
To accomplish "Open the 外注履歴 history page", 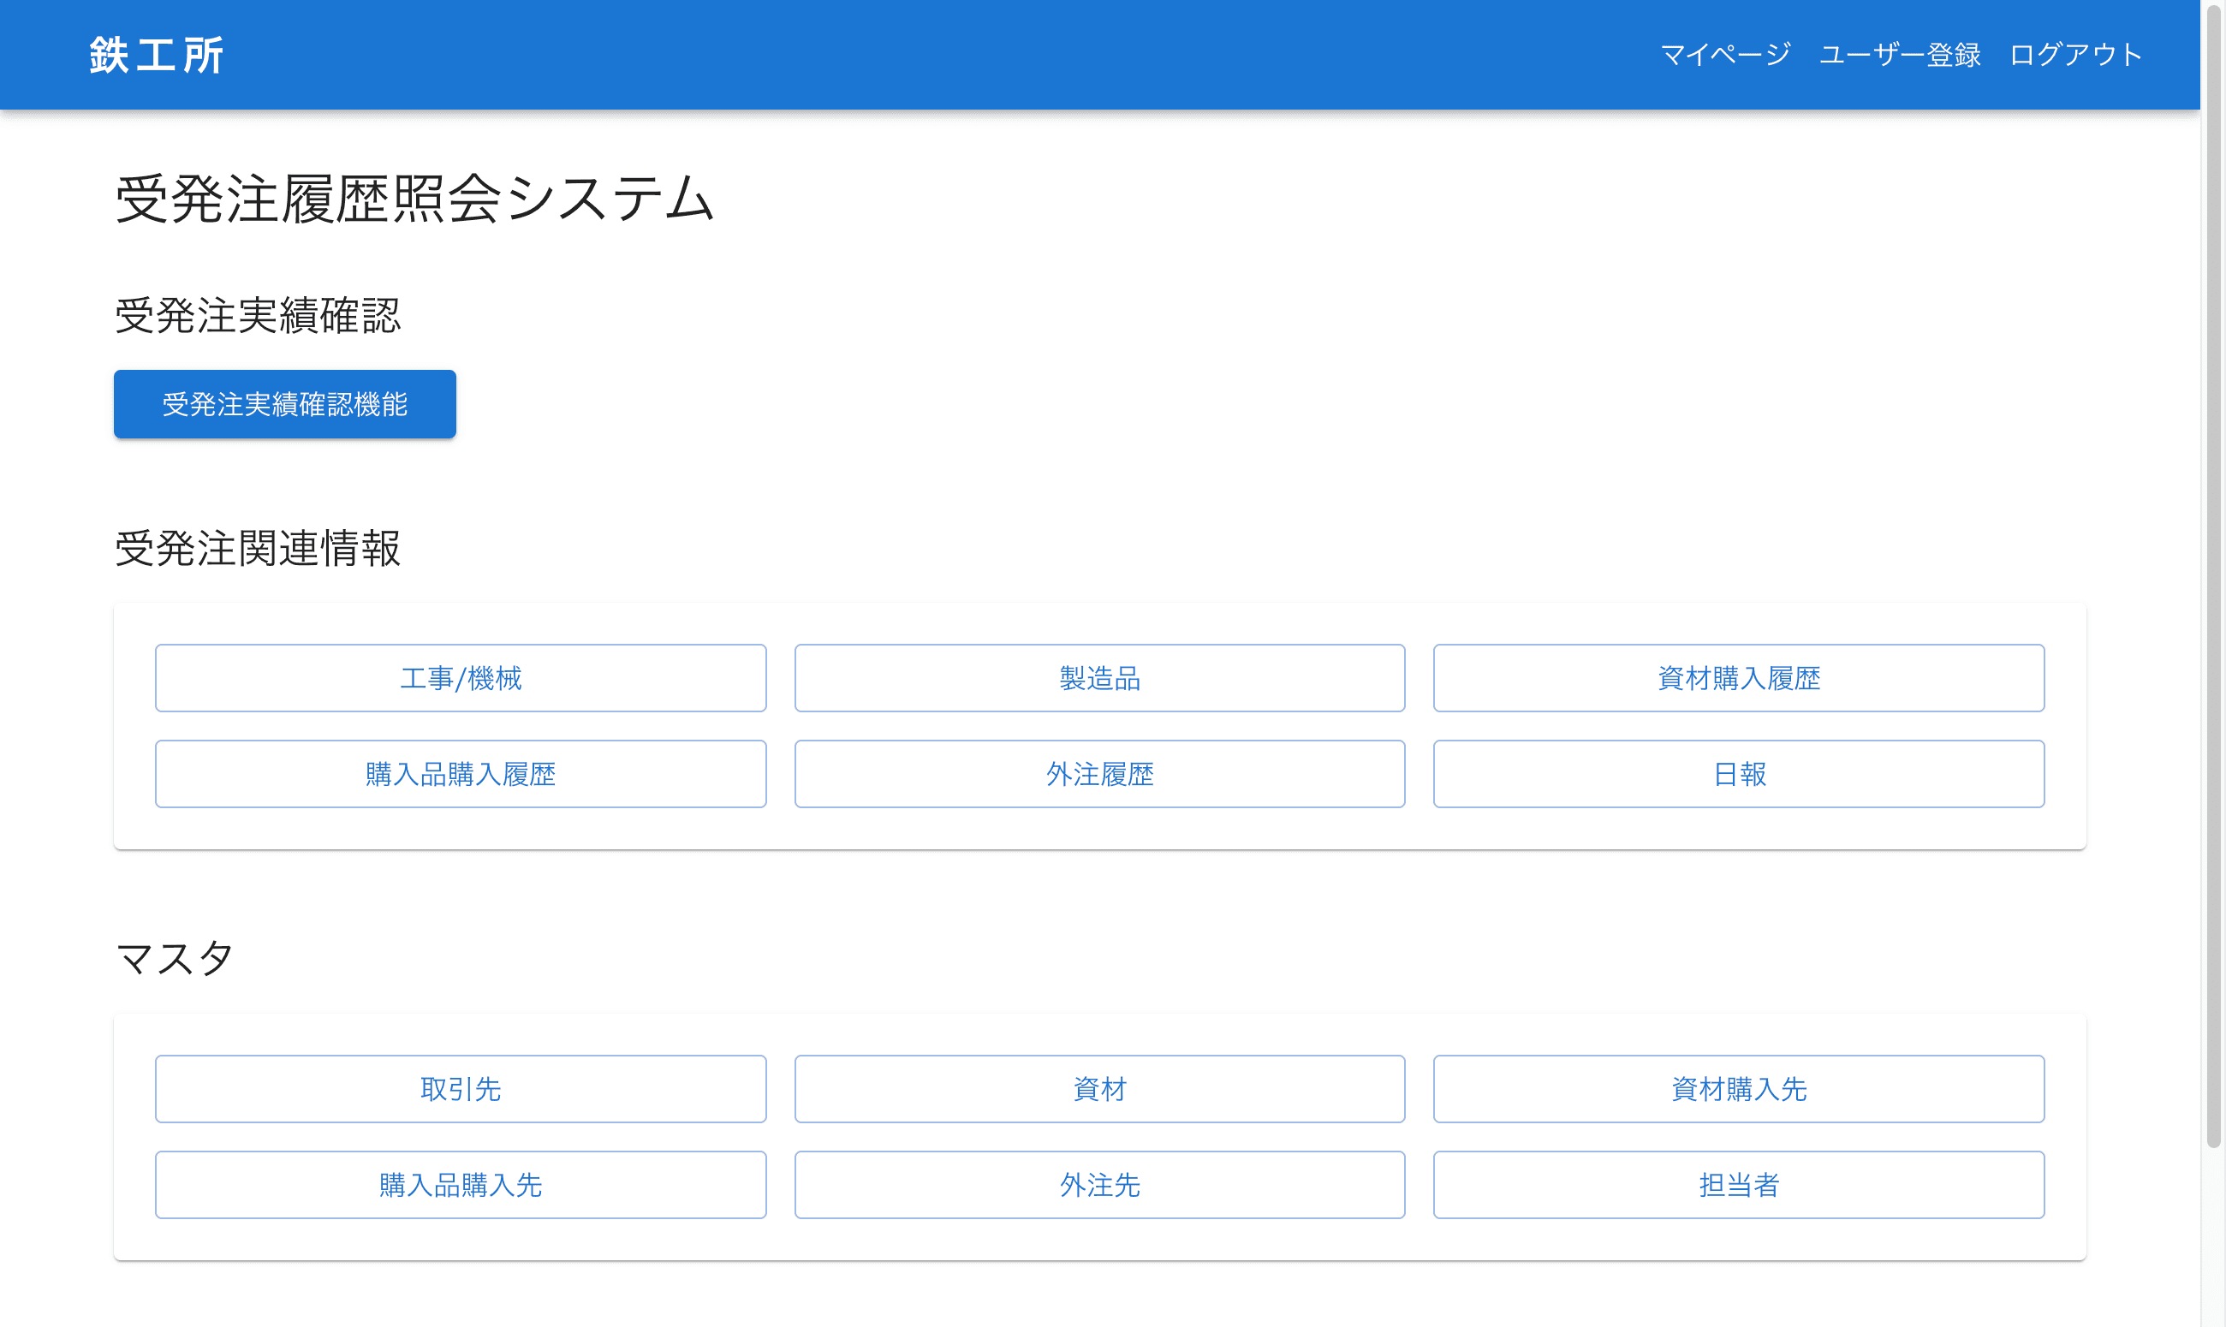I will click(x=1098, y=775).
